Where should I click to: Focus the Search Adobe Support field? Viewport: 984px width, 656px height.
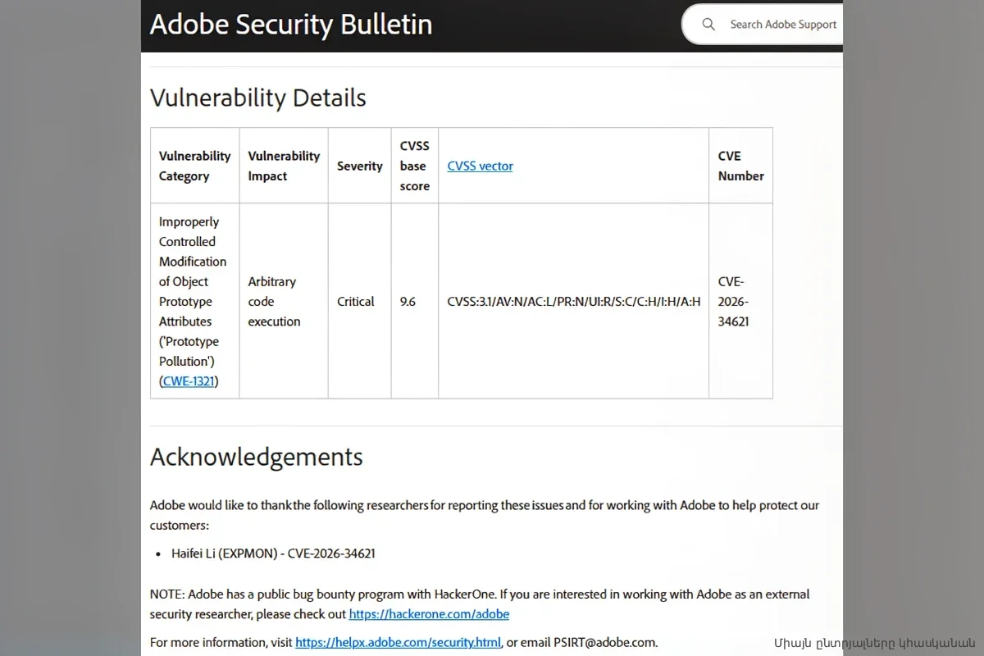[x=782, y=25]
